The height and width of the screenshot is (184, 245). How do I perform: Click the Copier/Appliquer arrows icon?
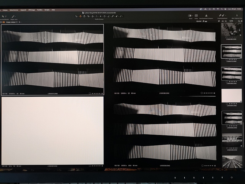click(221, 15)
